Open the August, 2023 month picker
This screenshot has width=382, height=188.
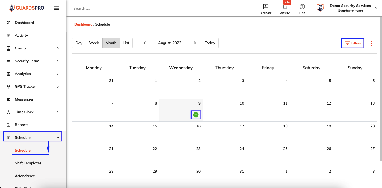tap(169, 43)
